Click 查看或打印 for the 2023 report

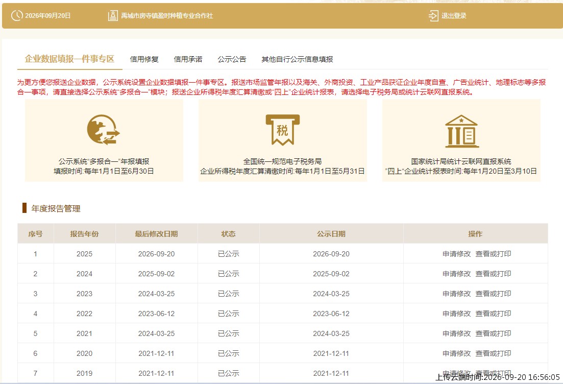click(x=493, y=294)
